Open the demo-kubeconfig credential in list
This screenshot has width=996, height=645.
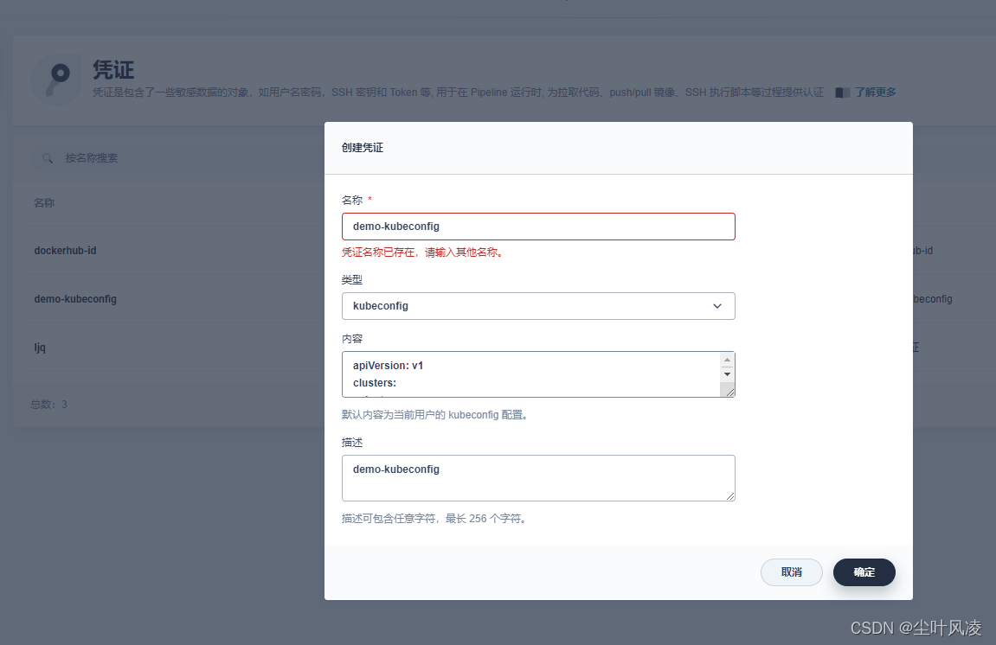click(75, 299)
